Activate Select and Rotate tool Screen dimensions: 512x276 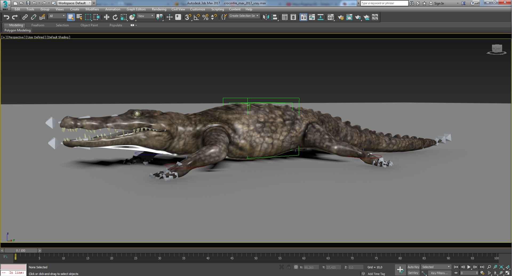pyautogui.click(x=115, y=17)
